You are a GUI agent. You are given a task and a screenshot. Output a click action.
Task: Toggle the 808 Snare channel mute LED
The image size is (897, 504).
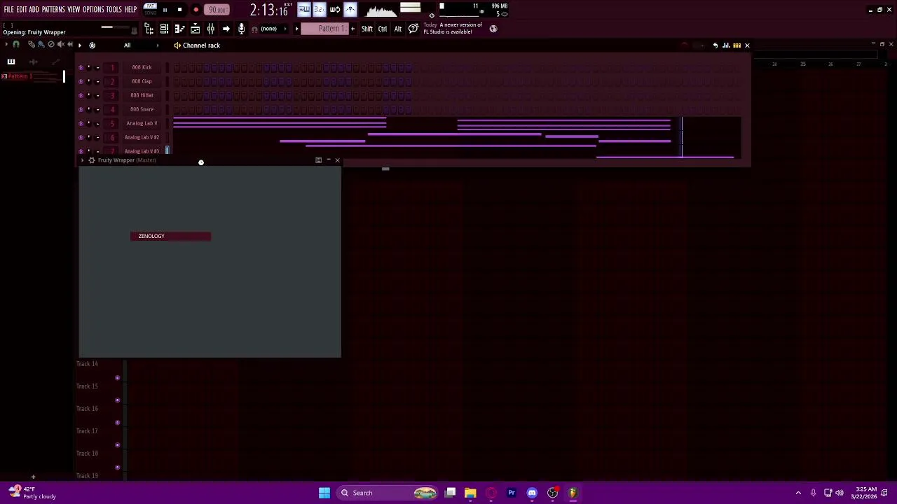tap(81, 109)
